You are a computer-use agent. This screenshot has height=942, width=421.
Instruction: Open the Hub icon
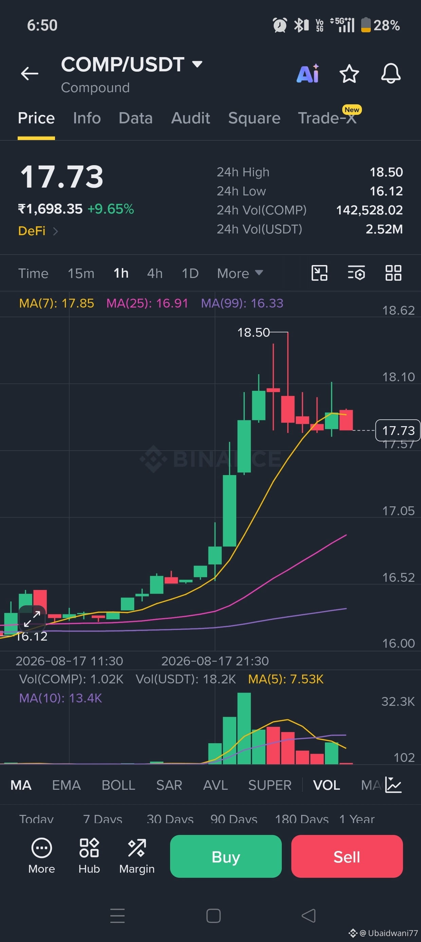tap(89, 856)
